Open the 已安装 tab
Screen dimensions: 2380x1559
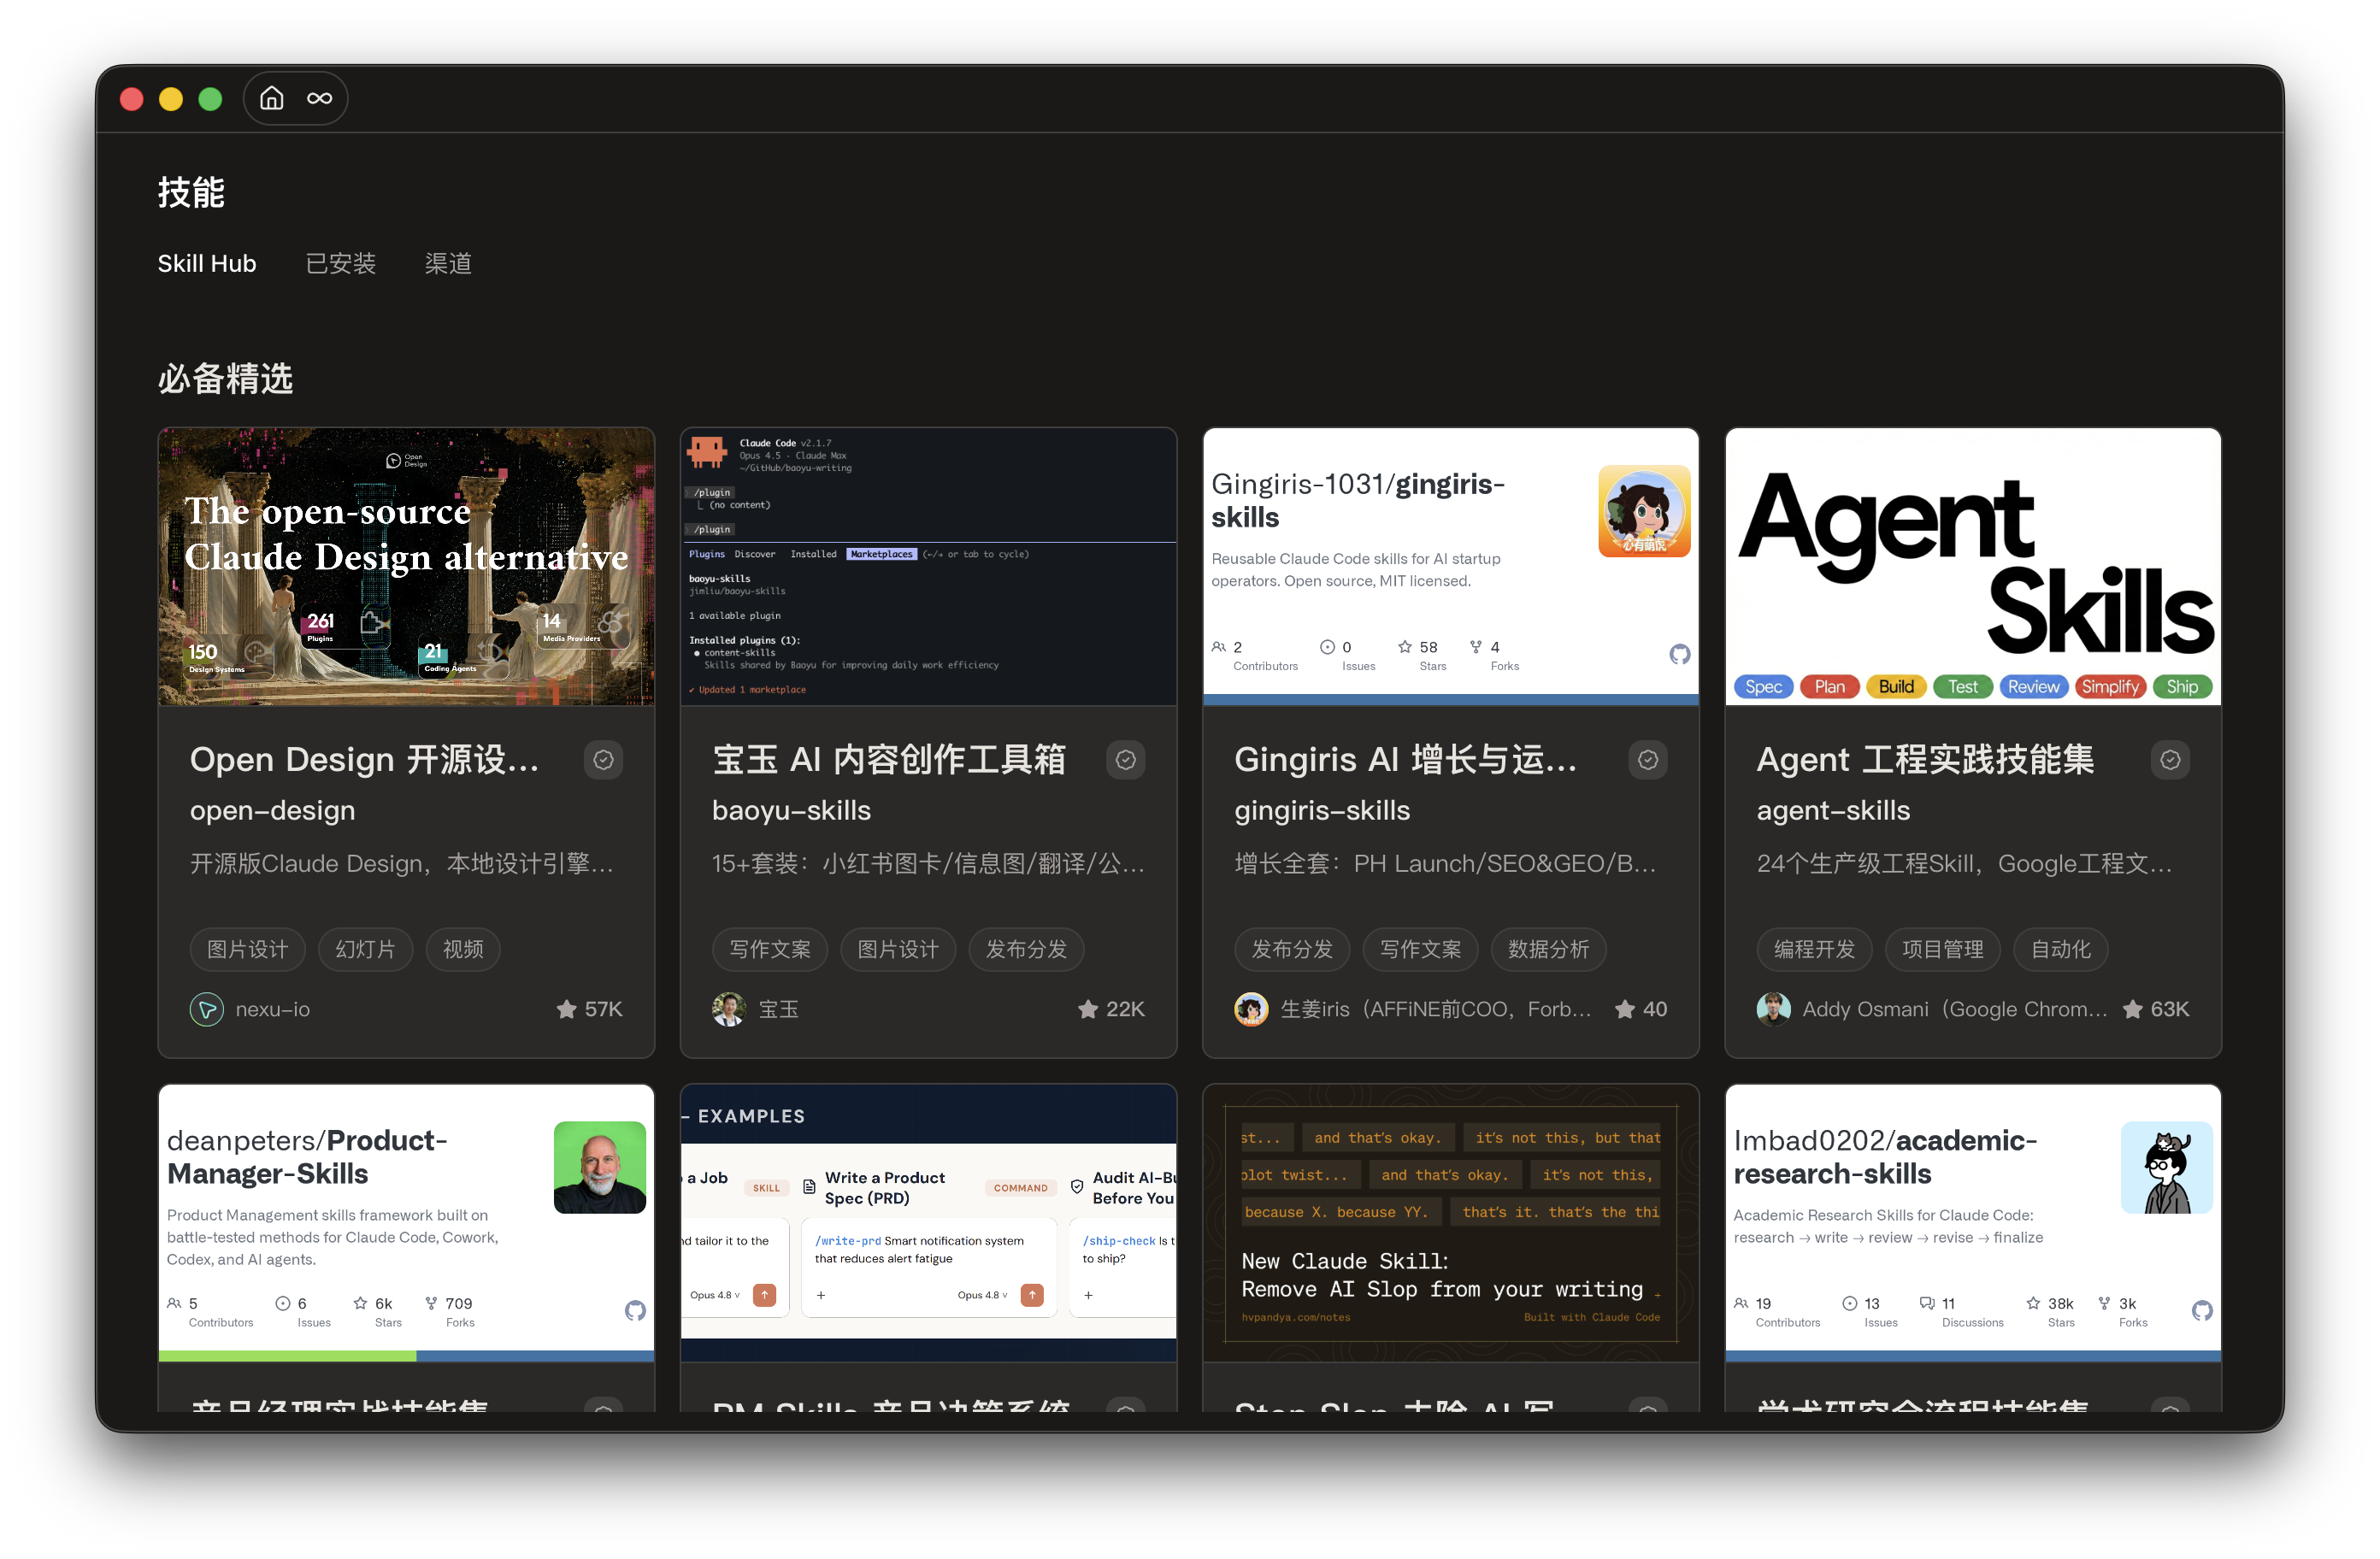341,263
